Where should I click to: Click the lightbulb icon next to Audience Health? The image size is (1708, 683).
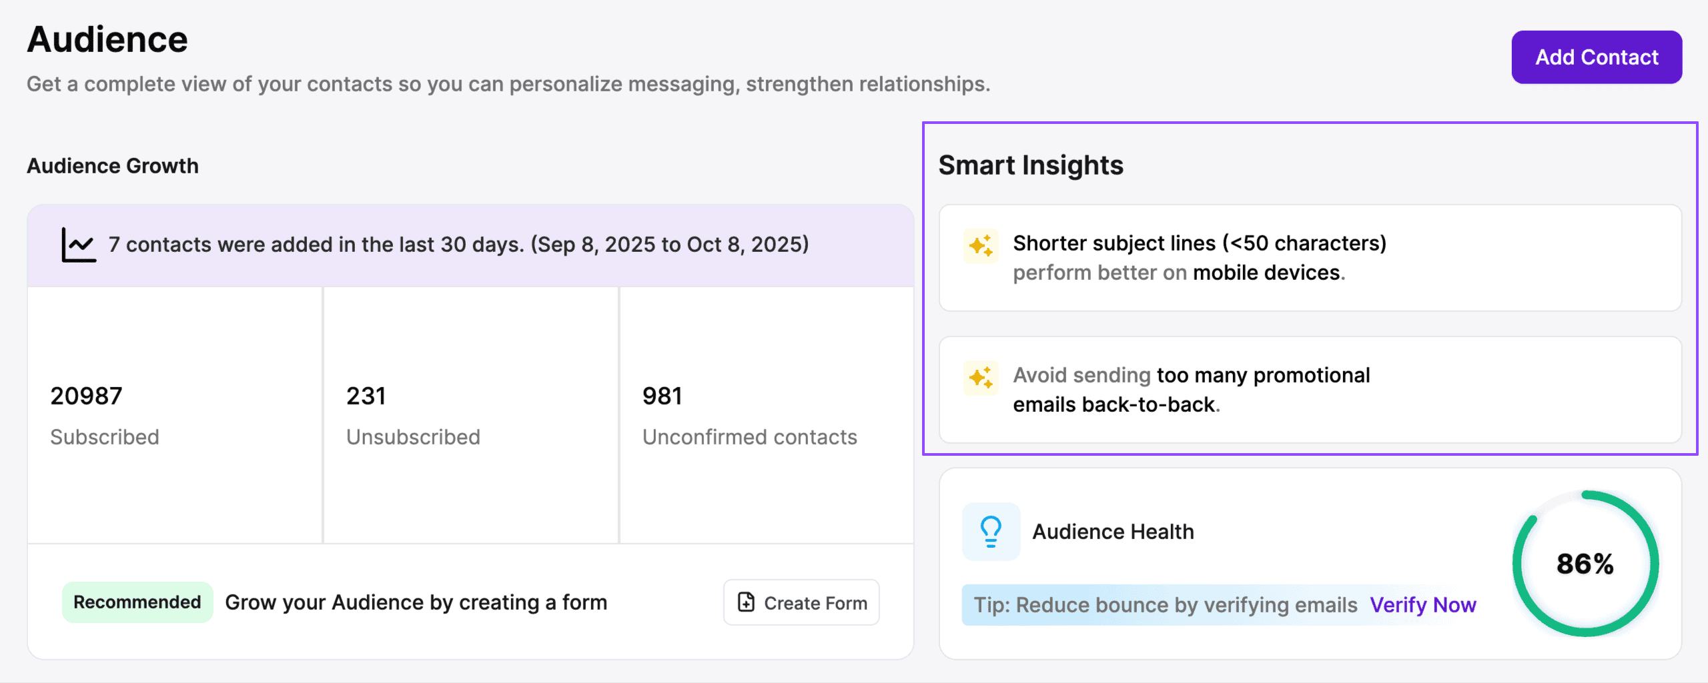point(991,532)
